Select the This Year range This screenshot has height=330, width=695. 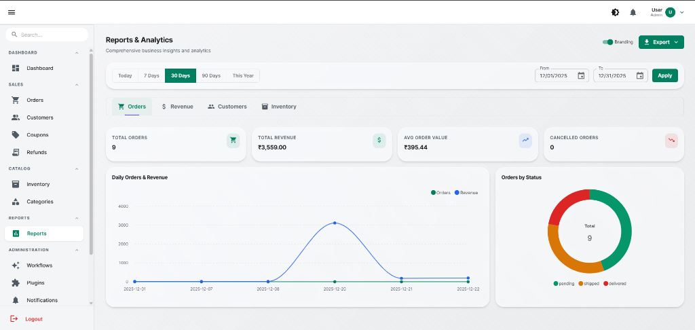pyautogui.click(x=243, y=76)
